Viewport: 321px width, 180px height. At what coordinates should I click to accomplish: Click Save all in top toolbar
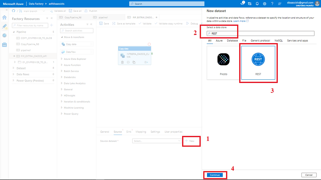pos(75,11)
